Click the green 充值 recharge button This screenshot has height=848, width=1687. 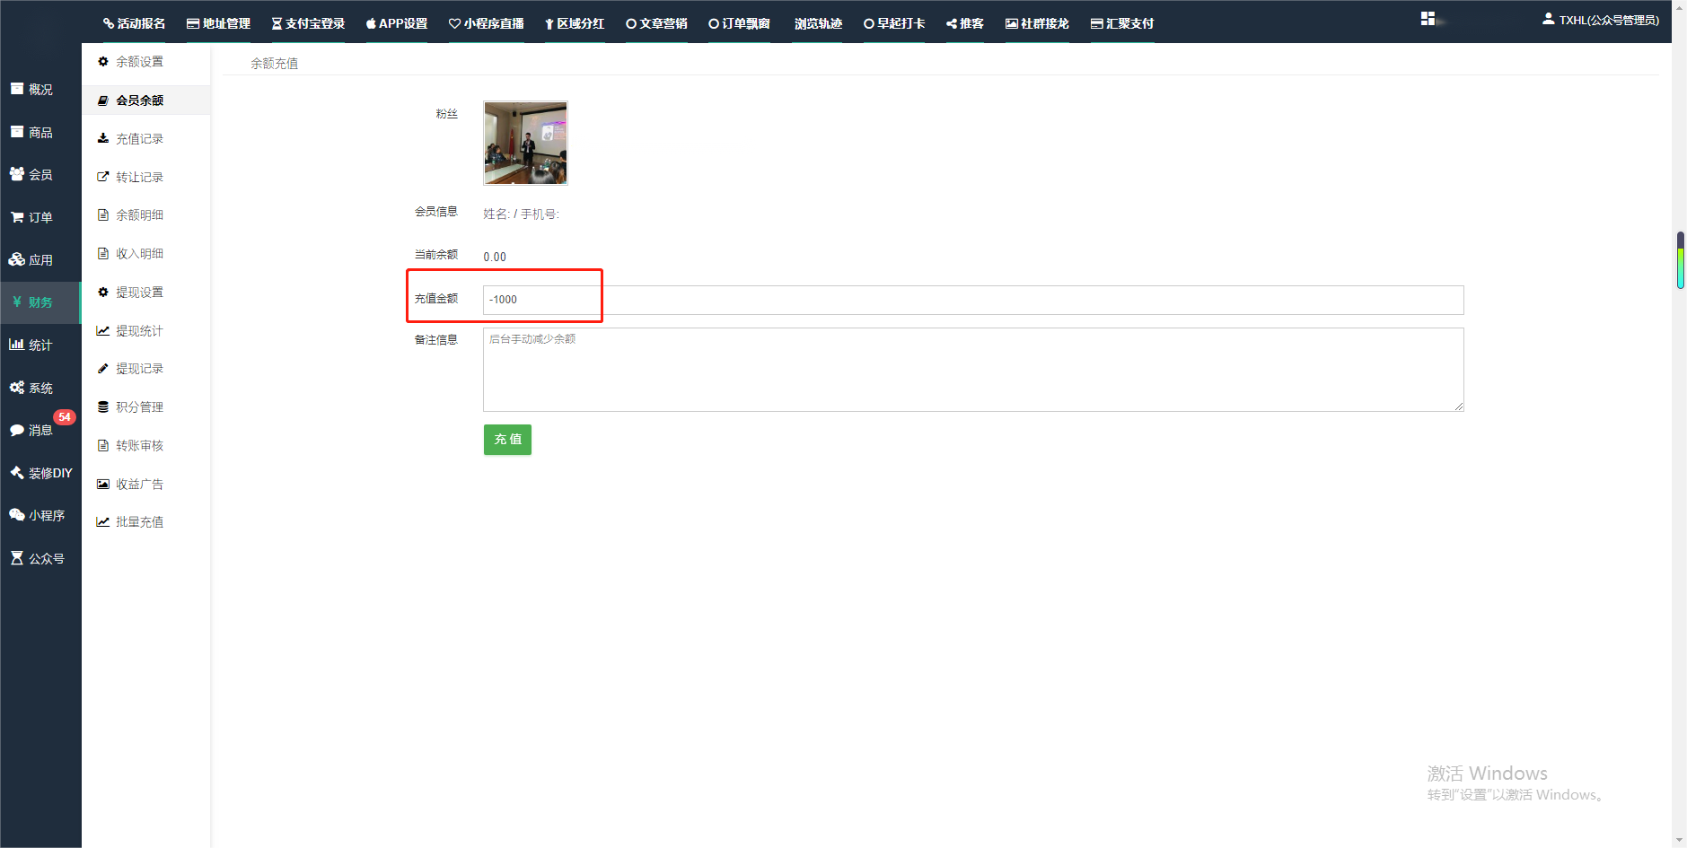pyautogui.click(x=507, y=440)
